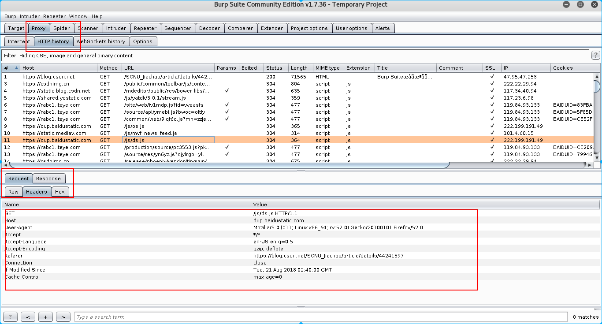
Task: Open the Help menu
Action: click(x=97, y=16)
